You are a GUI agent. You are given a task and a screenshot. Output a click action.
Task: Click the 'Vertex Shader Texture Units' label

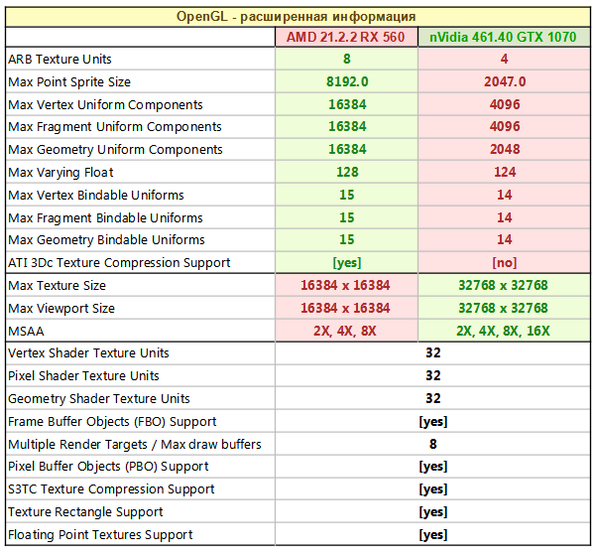(x=88, y=353)
